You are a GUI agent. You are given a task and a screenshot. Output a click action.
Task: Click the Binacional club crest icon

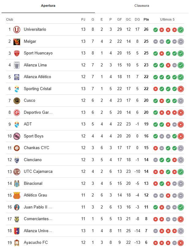pyautogui.click(x=17, y=184)
